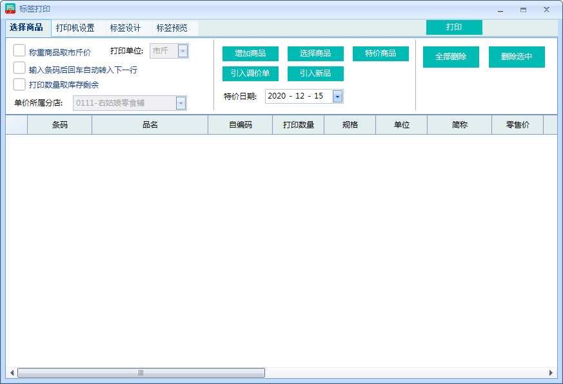The height and width of the screenshot is (384, 563).
Task: Switch to the 选择商品 tab
Action: pos(28,28)
